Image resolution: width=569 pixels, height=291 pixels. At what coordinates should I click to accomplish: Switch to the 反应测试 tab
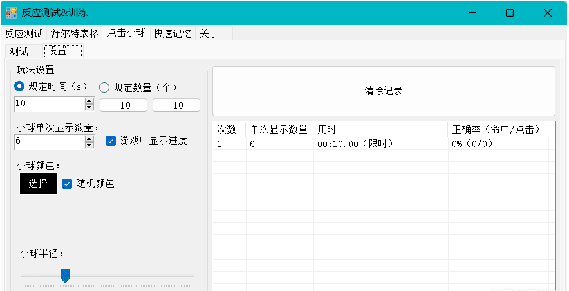pyautogui.click(x=24, y=33)
